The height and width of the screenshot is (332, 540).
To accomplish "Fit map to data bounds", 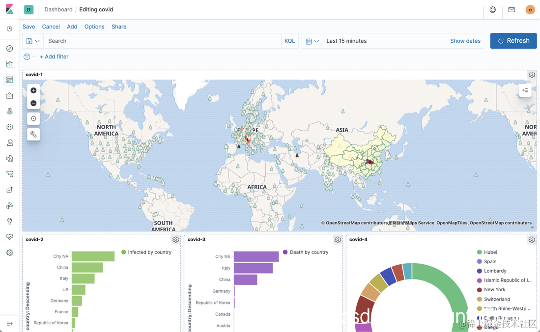I will [33, 119].
